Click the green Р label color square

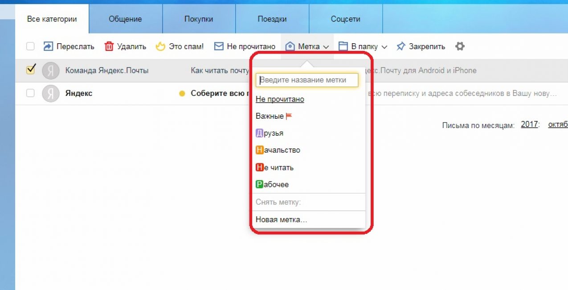259,184
